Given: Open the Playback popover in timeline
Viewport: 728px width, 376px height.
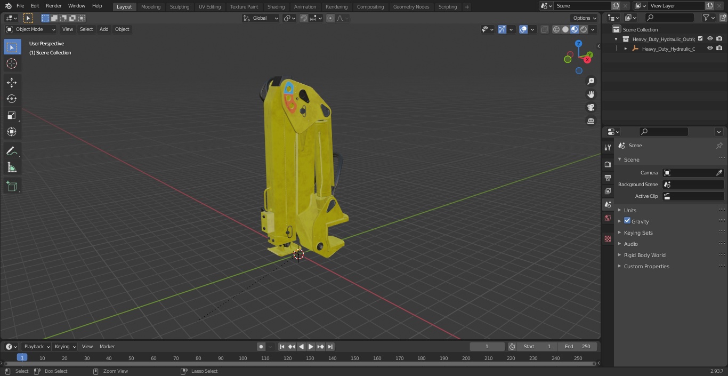Looking at the screenshot, I should (x=36, y=347).
